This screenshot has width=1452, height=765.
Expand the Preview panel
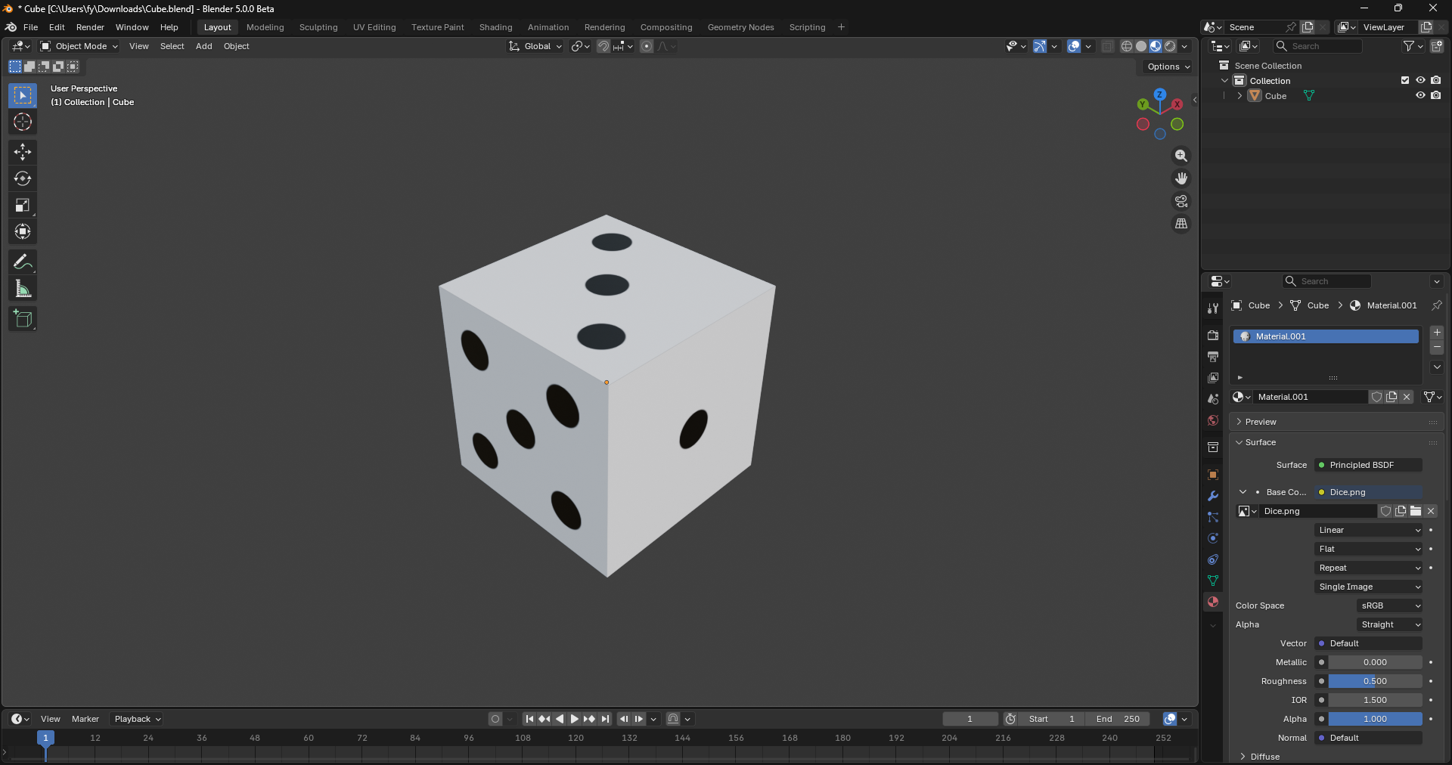[x=1261, y=422]
